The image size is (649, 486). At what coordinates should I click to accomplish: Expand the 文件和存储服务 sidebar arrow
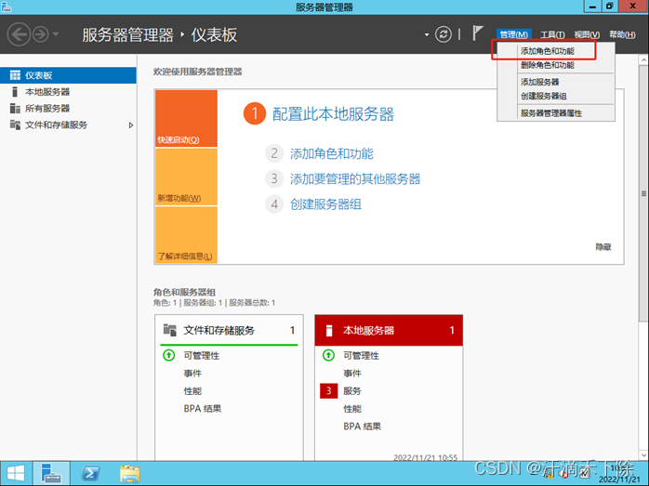click(x=131, y=125)
